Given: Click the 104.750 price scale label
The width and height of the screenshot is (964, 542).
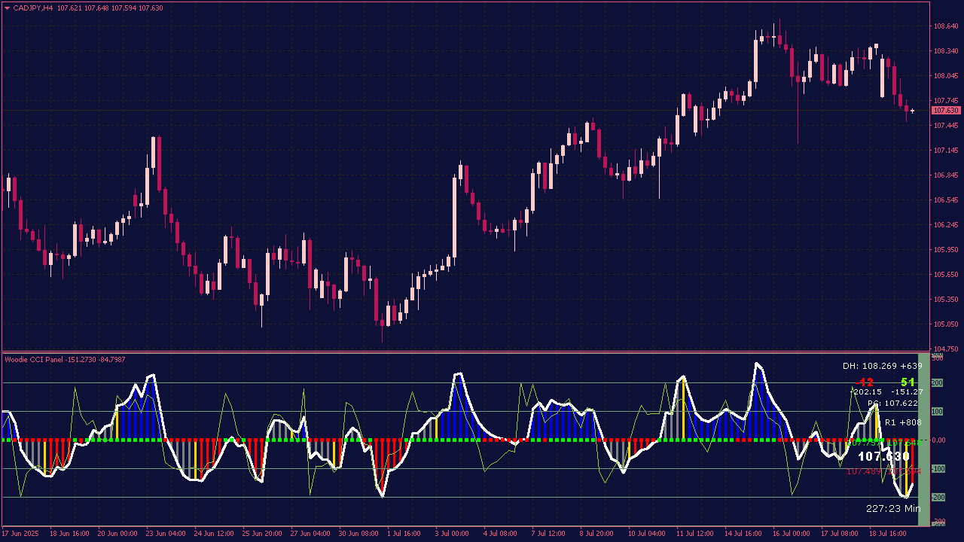Looking at the screenshot, I should [x=945, y=349].
